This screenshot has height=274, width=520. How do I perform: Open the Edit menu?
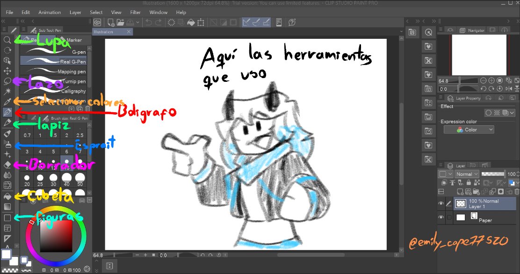point(26,12)
